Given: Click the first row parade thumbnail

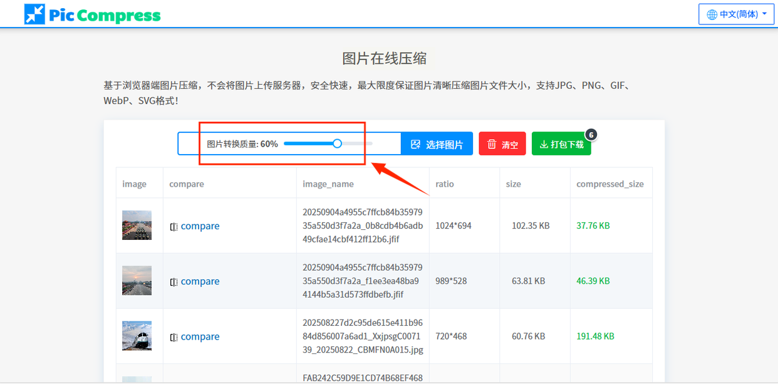Looking at the screenshot, I should [137, 226].
